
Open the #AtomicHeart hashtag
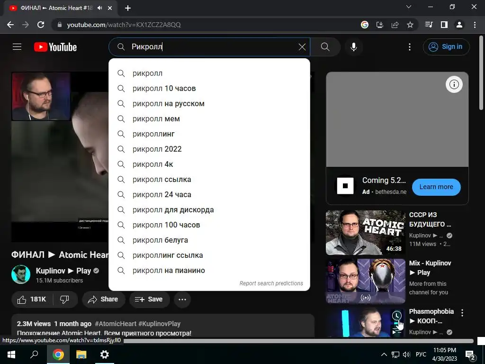(116, 324)
